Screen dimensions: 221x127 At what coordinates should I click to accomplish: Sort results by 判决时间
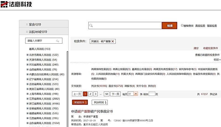pos(99,102)
